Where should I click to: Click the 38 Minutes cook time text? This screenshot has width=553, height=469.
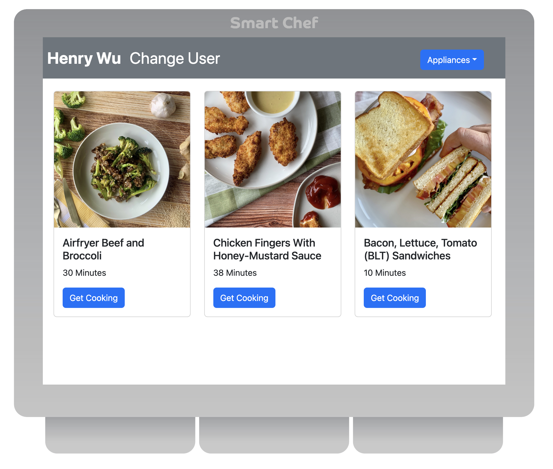(235, 273)
